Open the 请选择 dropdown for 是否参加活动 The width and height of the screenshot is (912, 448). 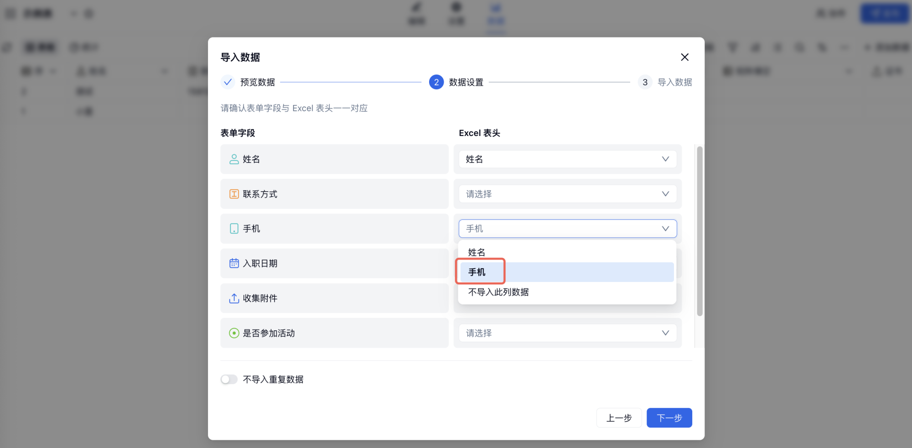click(567, 333)
